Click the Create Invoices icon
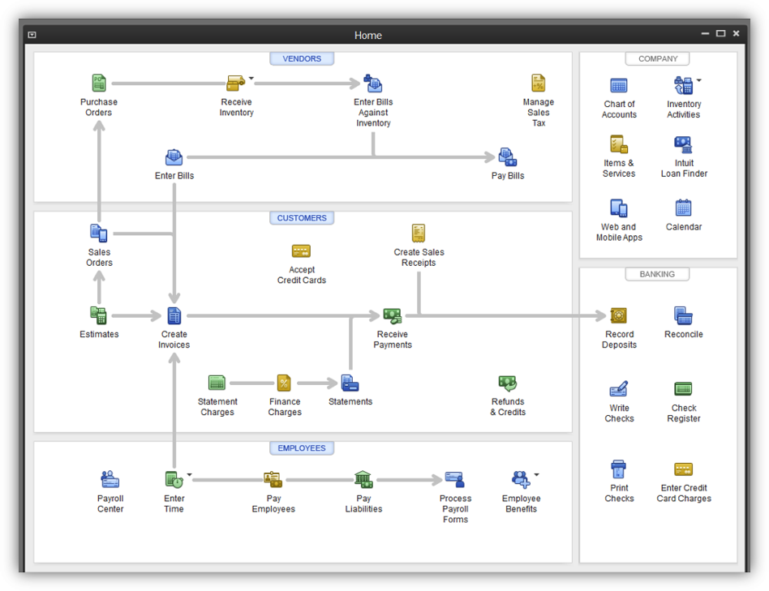769x591 pixels. (174, 315)
